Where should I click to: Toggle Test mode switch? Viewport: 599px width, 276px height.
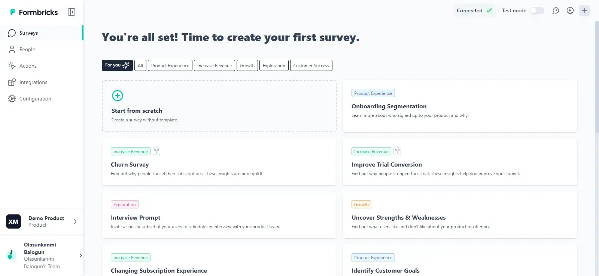coord(536,11)
